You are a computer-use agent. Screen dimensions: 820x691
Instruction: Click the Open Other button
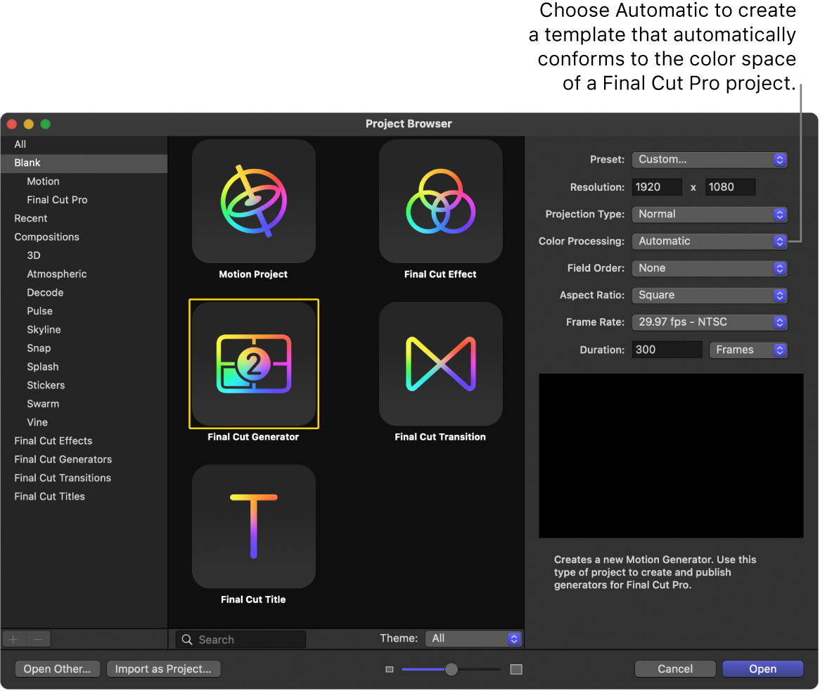pos(57,668)
